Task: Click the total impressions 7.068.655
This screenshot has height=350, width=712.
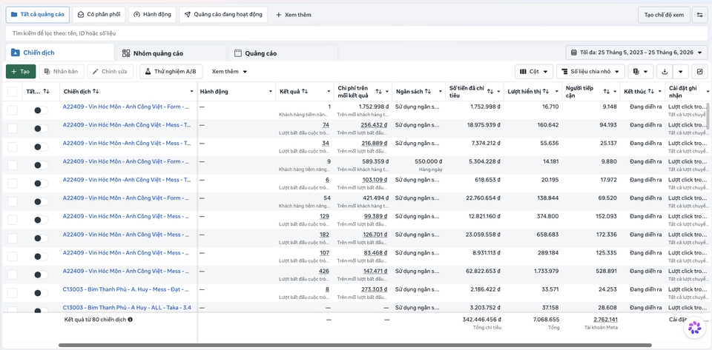Action: [547, 319]
